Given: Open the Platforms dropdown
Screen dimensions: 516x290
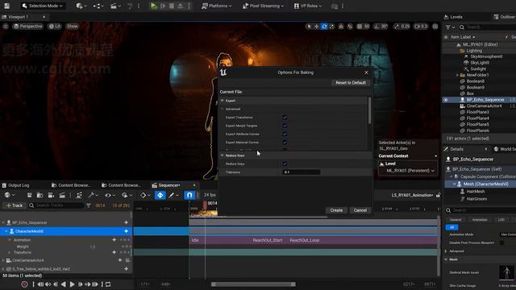Looking at the screenshot, I should point(217,6).
